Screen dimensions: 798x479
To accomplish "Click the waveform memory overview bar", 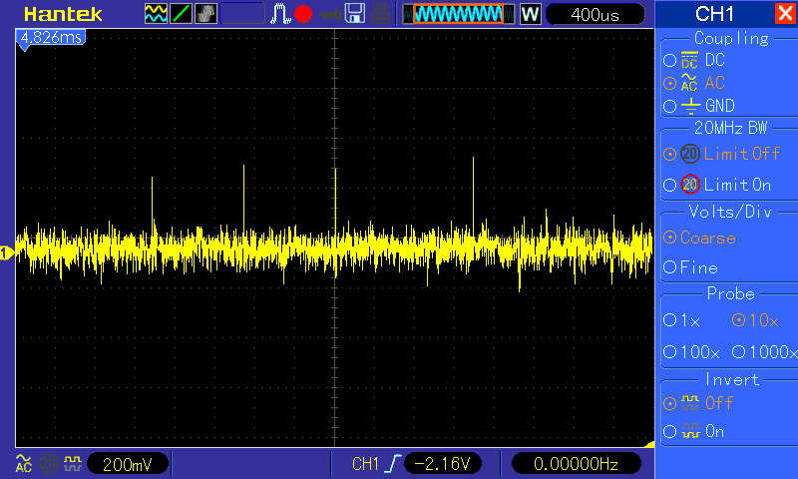I will pyautogui.click(x=459, y=14).
